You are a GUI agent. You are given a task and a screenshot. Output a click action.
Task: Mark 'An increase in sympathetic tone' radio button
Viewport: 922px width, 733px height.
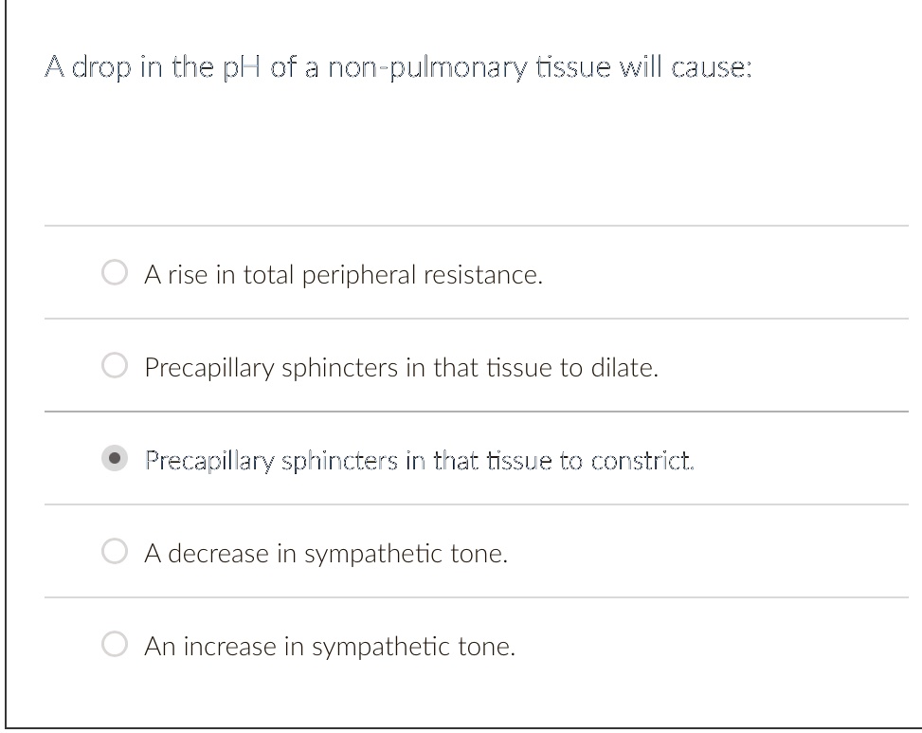click(x=115, y=644)
